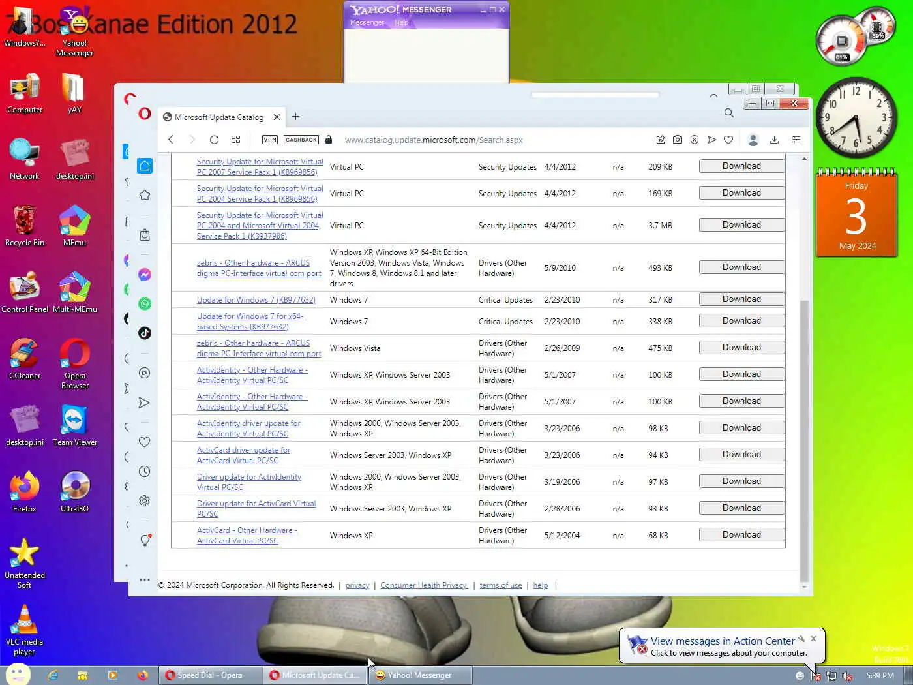This screenshot has height=685, width=913.
Task: Open Messenger menu in Yahoo! Messenger window
Action: point(367,22)
